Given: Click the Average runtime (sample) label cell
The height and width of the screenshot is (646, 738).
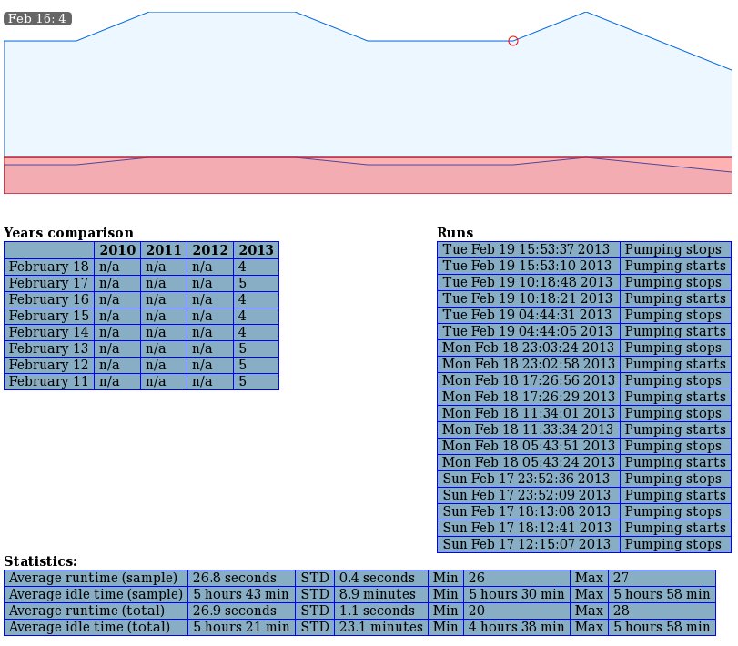Looking at the screenshot, I should click(96, 578).
